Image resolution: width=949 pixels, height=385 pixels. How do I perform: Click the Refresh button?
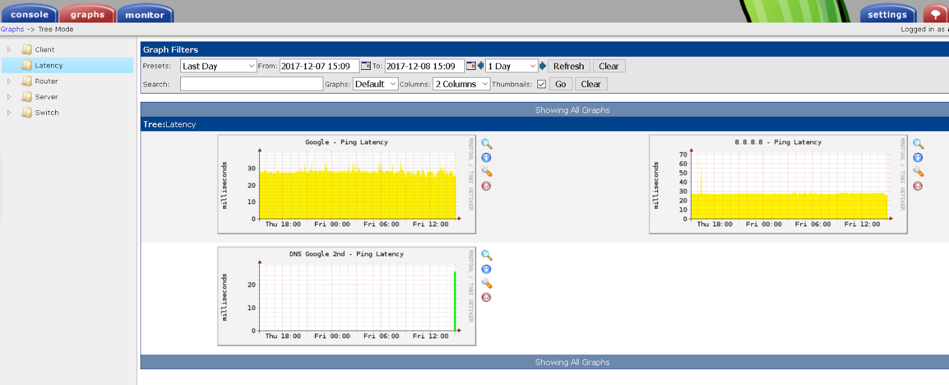pyautogui.click(x=569, y=66)
